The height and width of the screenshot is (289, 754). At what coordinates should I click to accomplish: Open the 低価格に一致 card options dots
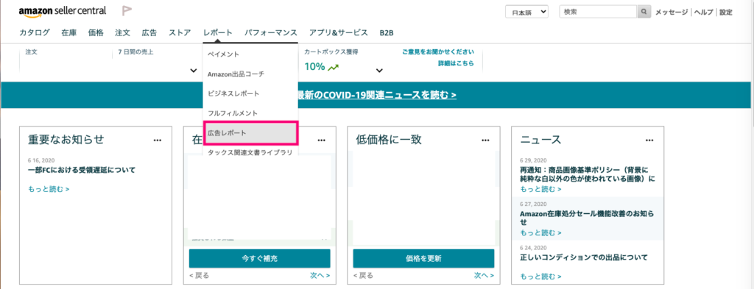pyautogui.click(x=486, y=140)
